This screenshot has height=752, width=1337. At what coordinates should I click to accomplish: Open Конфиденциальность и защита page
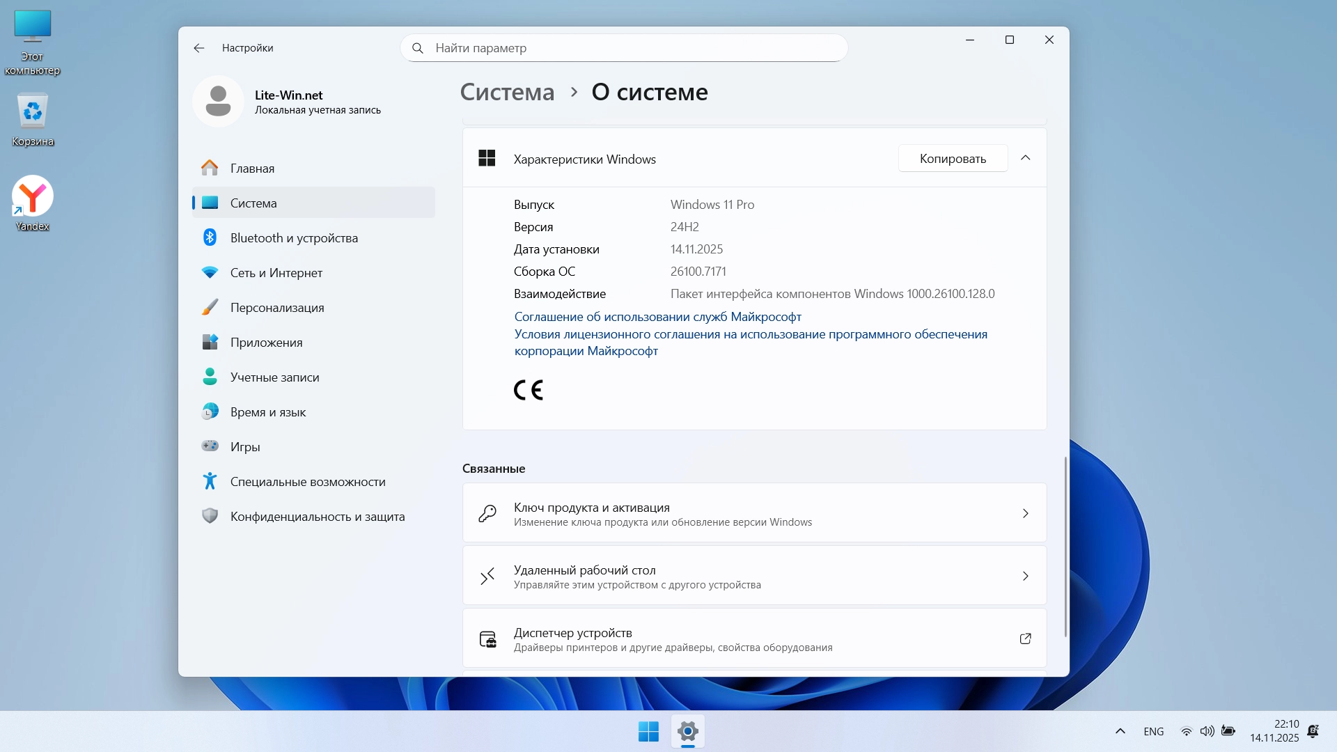click(317, 517)
